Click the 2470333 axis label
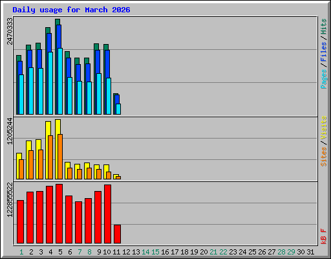The image size is (331, 259). tap(10, 31)
